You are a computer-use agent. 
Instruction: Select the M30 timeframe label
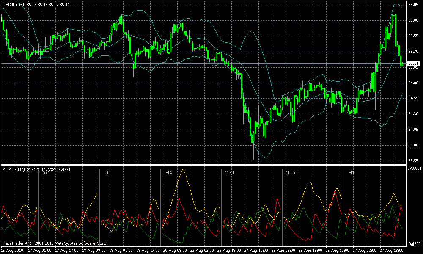230,172
